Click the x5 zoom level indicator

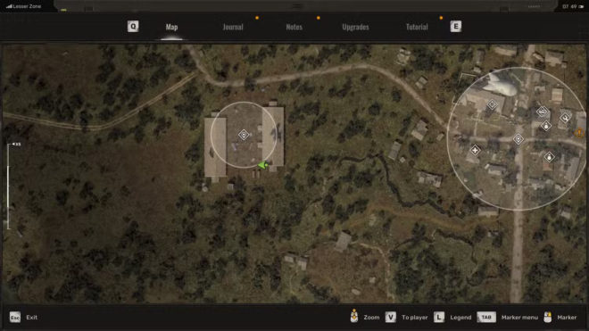coord(16,145)
